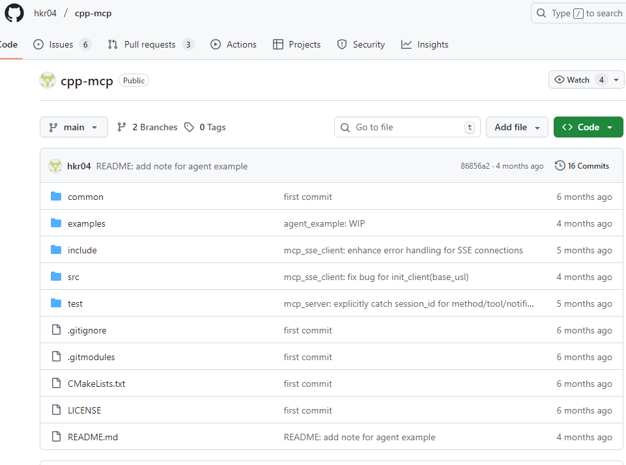The width and height of the screenshot is (626, 465).
Task: Open the README.md file
Action: (92, 438)
